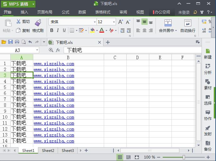Viewport: 216px width, 161px height.
Task: Click the fx insert function icon
Action: (x=58, y=50)
